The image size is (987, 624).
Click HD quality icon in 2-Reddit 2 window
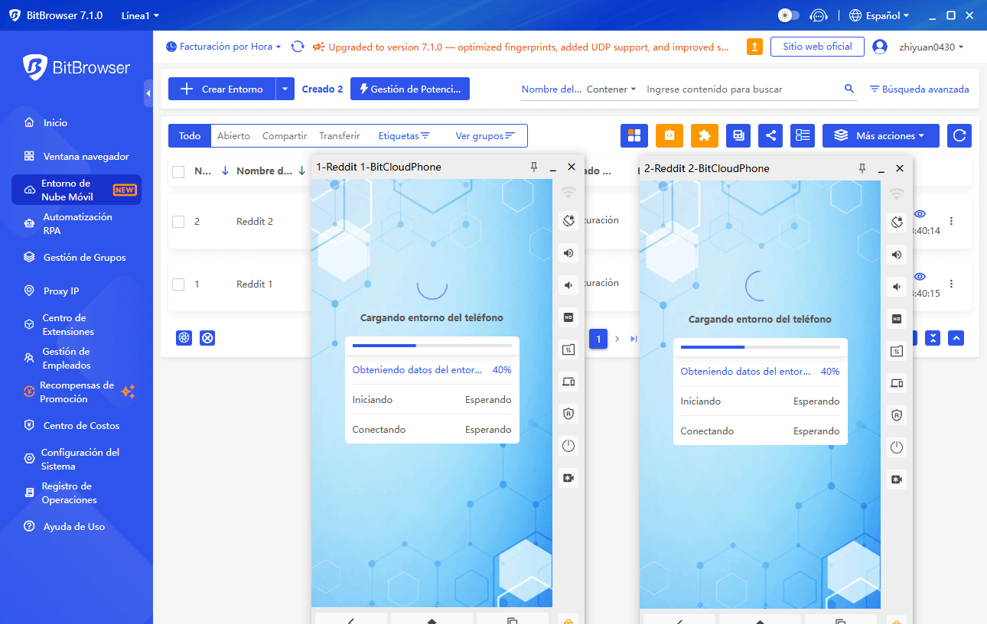[x=897, y=319]
